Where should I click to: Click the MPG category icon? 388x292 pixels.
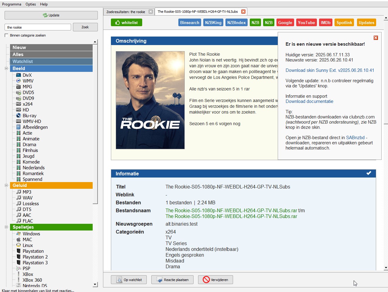click(x=19, y=86)
